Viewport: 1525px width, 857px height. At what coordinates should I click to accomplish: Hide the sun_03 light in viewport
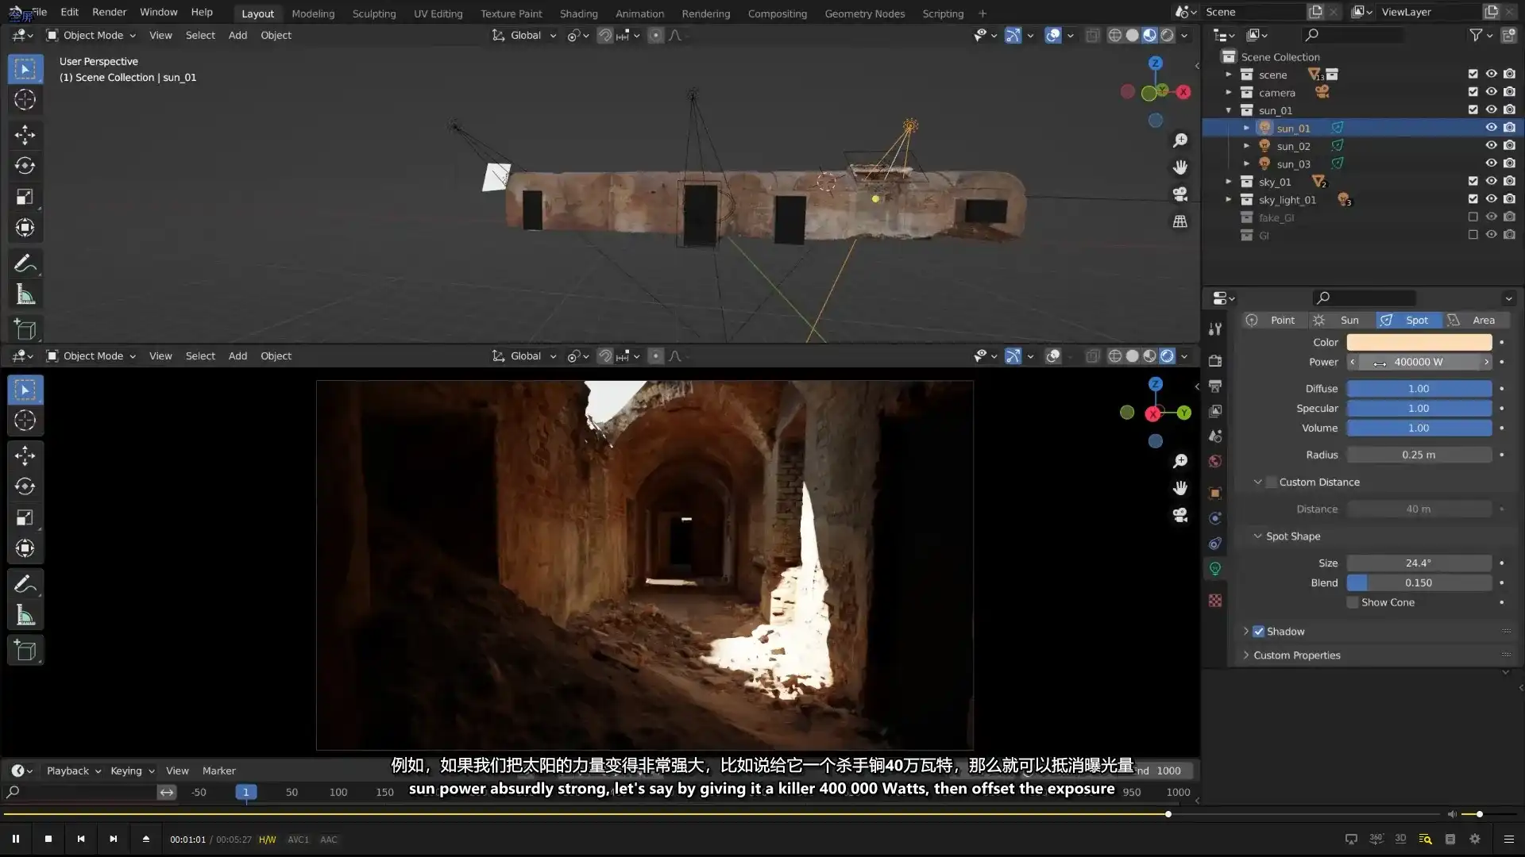[1491, 163]
